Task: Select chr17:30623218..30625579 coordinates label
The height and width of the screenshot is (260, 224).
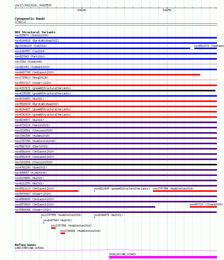Action: tap(33, 6)
